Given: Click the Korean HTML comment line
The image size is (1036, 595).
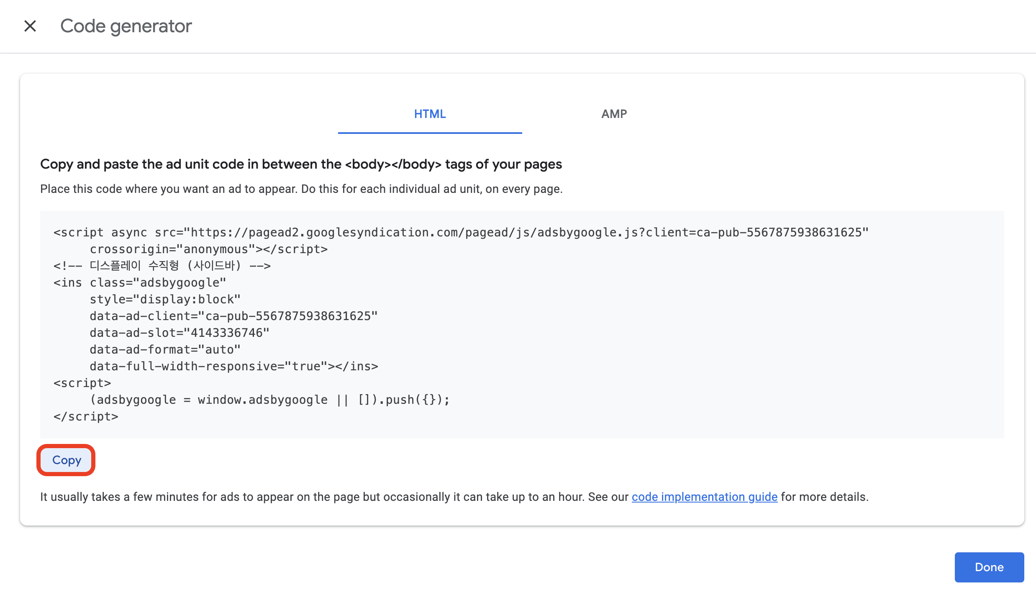Looking at the screenshot, I should [162, 266].
